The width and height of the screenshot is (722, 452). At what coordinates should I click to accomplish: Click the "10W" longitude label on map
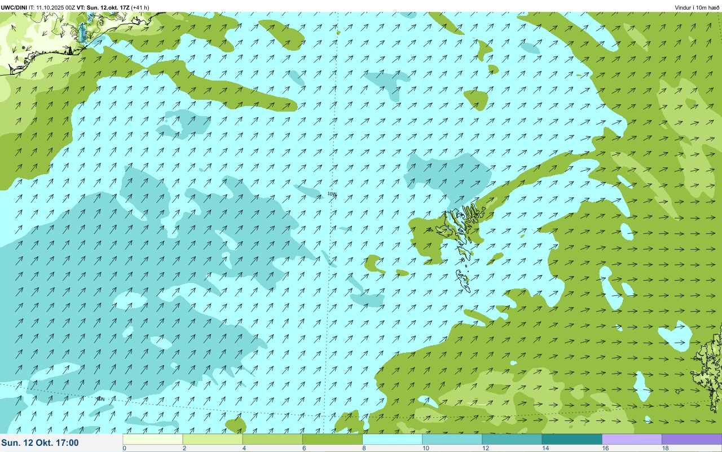click(x=332, y=194)
